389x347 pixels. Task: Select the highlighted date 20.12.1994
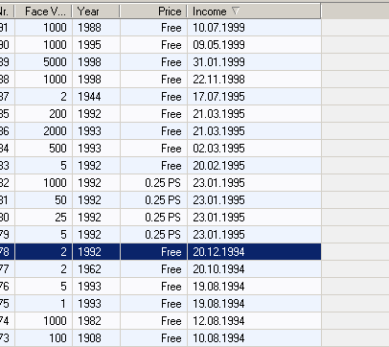coord(218,252)
